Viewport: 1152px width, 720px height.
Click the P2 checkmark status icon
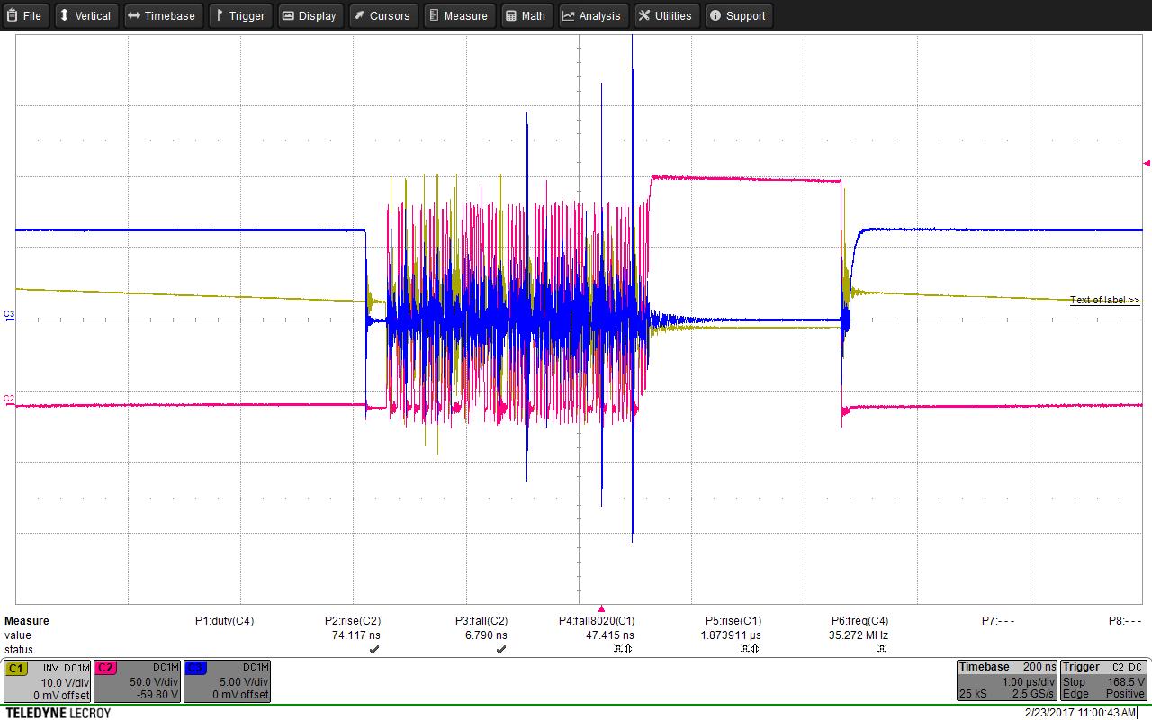[373, 649]
